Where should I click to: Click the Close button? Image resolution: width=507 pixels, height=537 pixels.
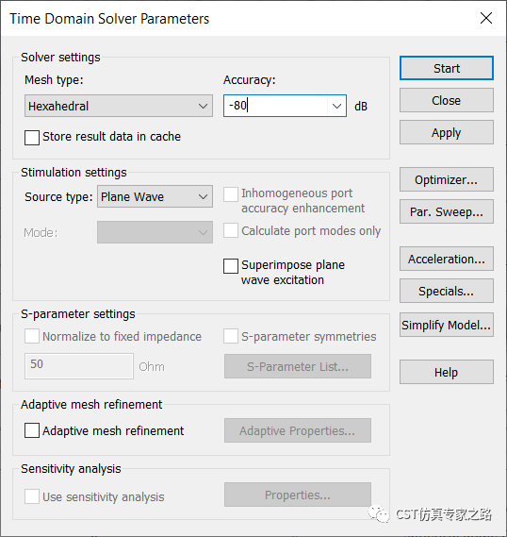coord(447,100)
